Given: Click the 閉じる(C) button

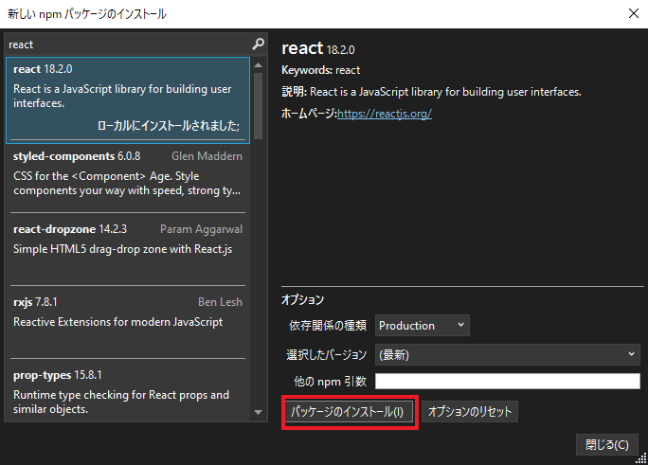Looking at the screenshot, I should tap(607, 445).
